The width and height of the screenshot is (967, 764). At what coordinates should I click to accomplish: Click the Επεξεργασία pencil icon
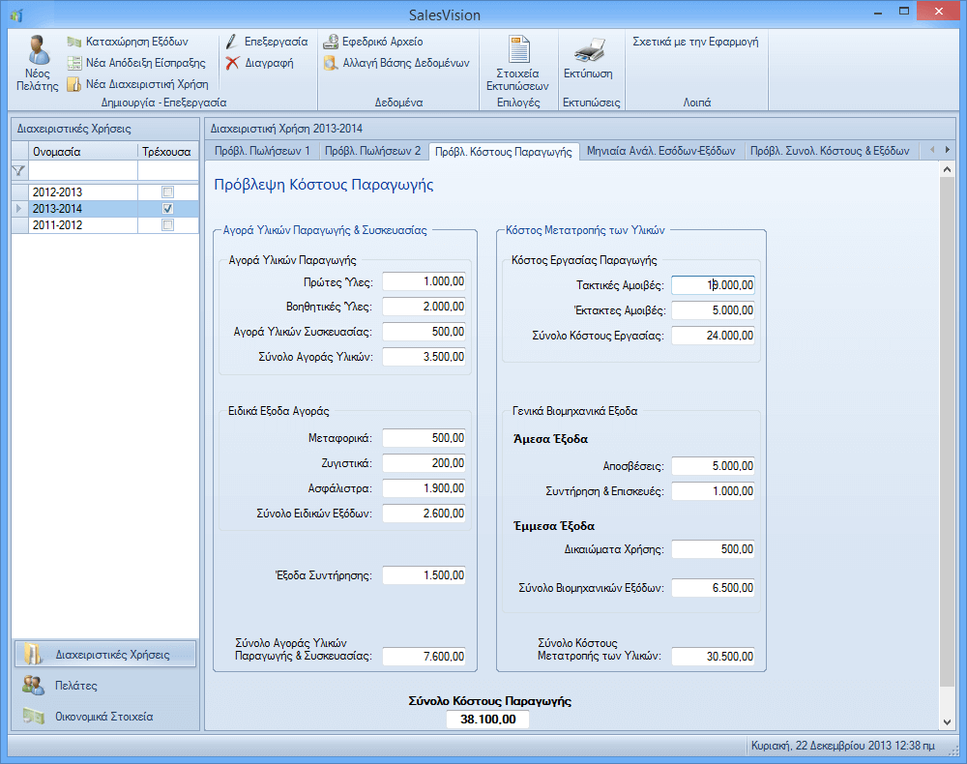[232, 43]
